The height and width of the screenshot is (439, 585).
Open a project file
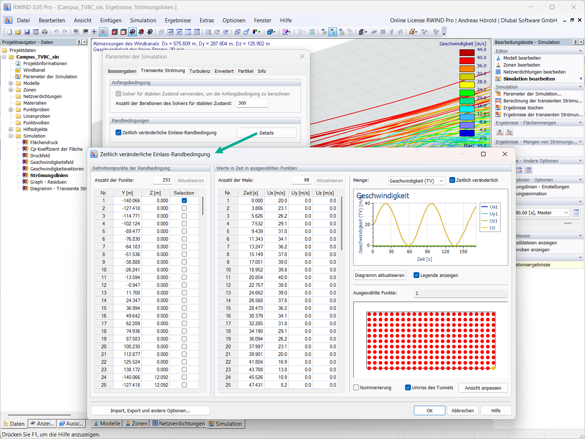pos(18,32)
